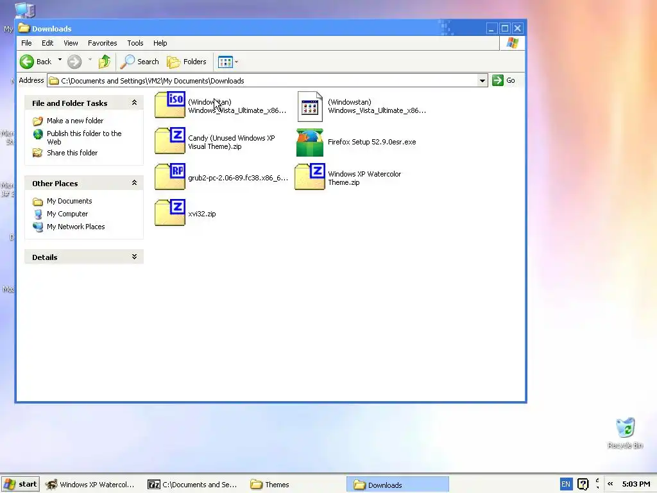Select the Firefox Setup 52.9.0esr.exe icon
The image size is (657, 493).
point(310,143)
